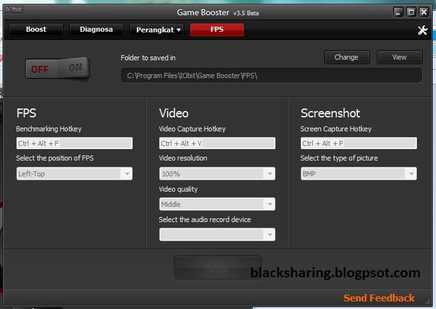
Task: Click the View folder button
Action: (x=400, y=57)
